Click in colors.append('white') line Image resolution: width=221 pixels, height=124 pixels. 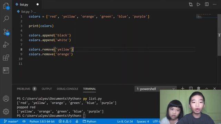click(x=50, y=40)
